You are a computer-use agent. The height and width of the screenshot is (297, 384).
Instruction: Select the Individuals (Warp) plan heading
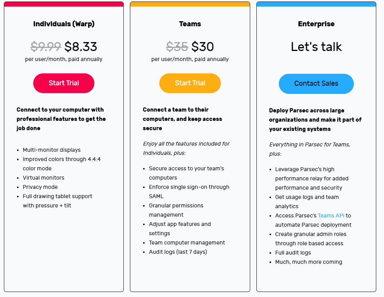pos(64,24)
